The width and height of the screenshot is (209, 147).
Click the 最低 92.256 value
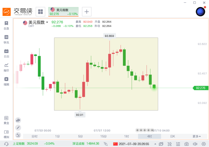point(88,26)
